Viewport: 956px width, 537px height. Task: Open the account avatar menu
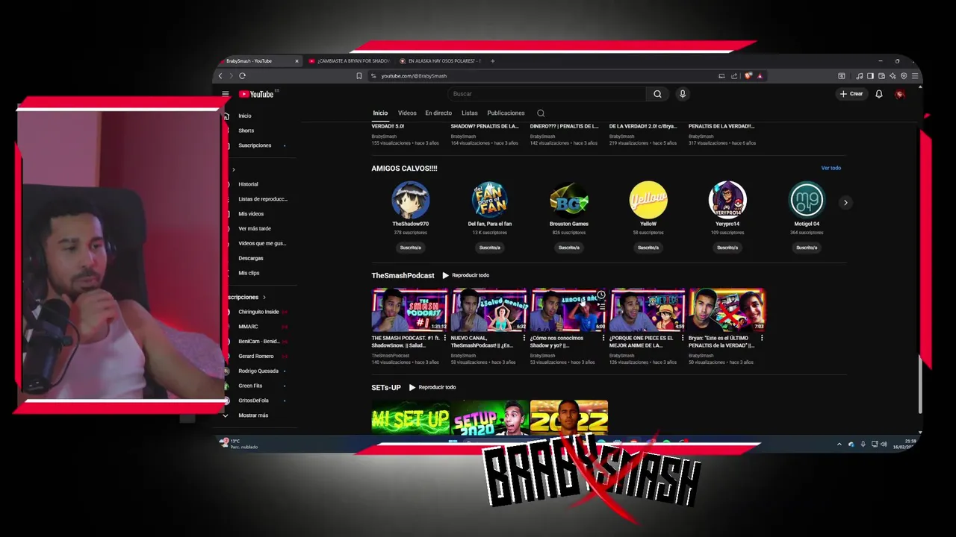pyautogui.click(x=900, y=94)
